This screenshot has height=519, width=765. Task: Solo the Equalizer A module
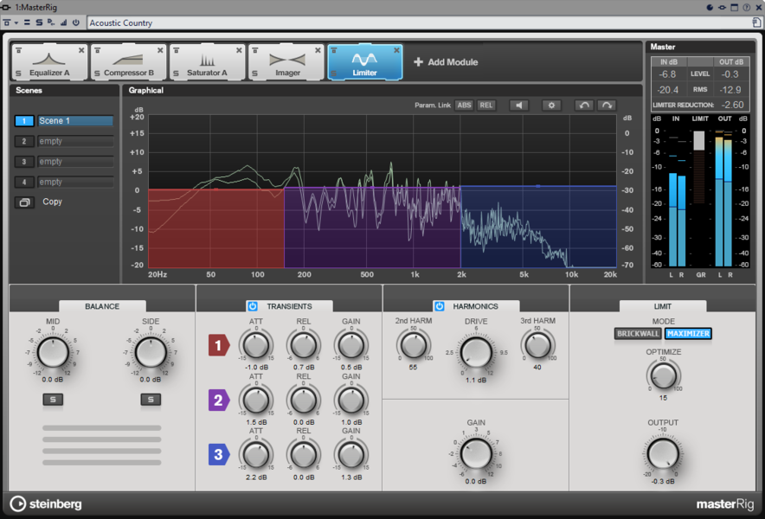click(x=18, y=74)
